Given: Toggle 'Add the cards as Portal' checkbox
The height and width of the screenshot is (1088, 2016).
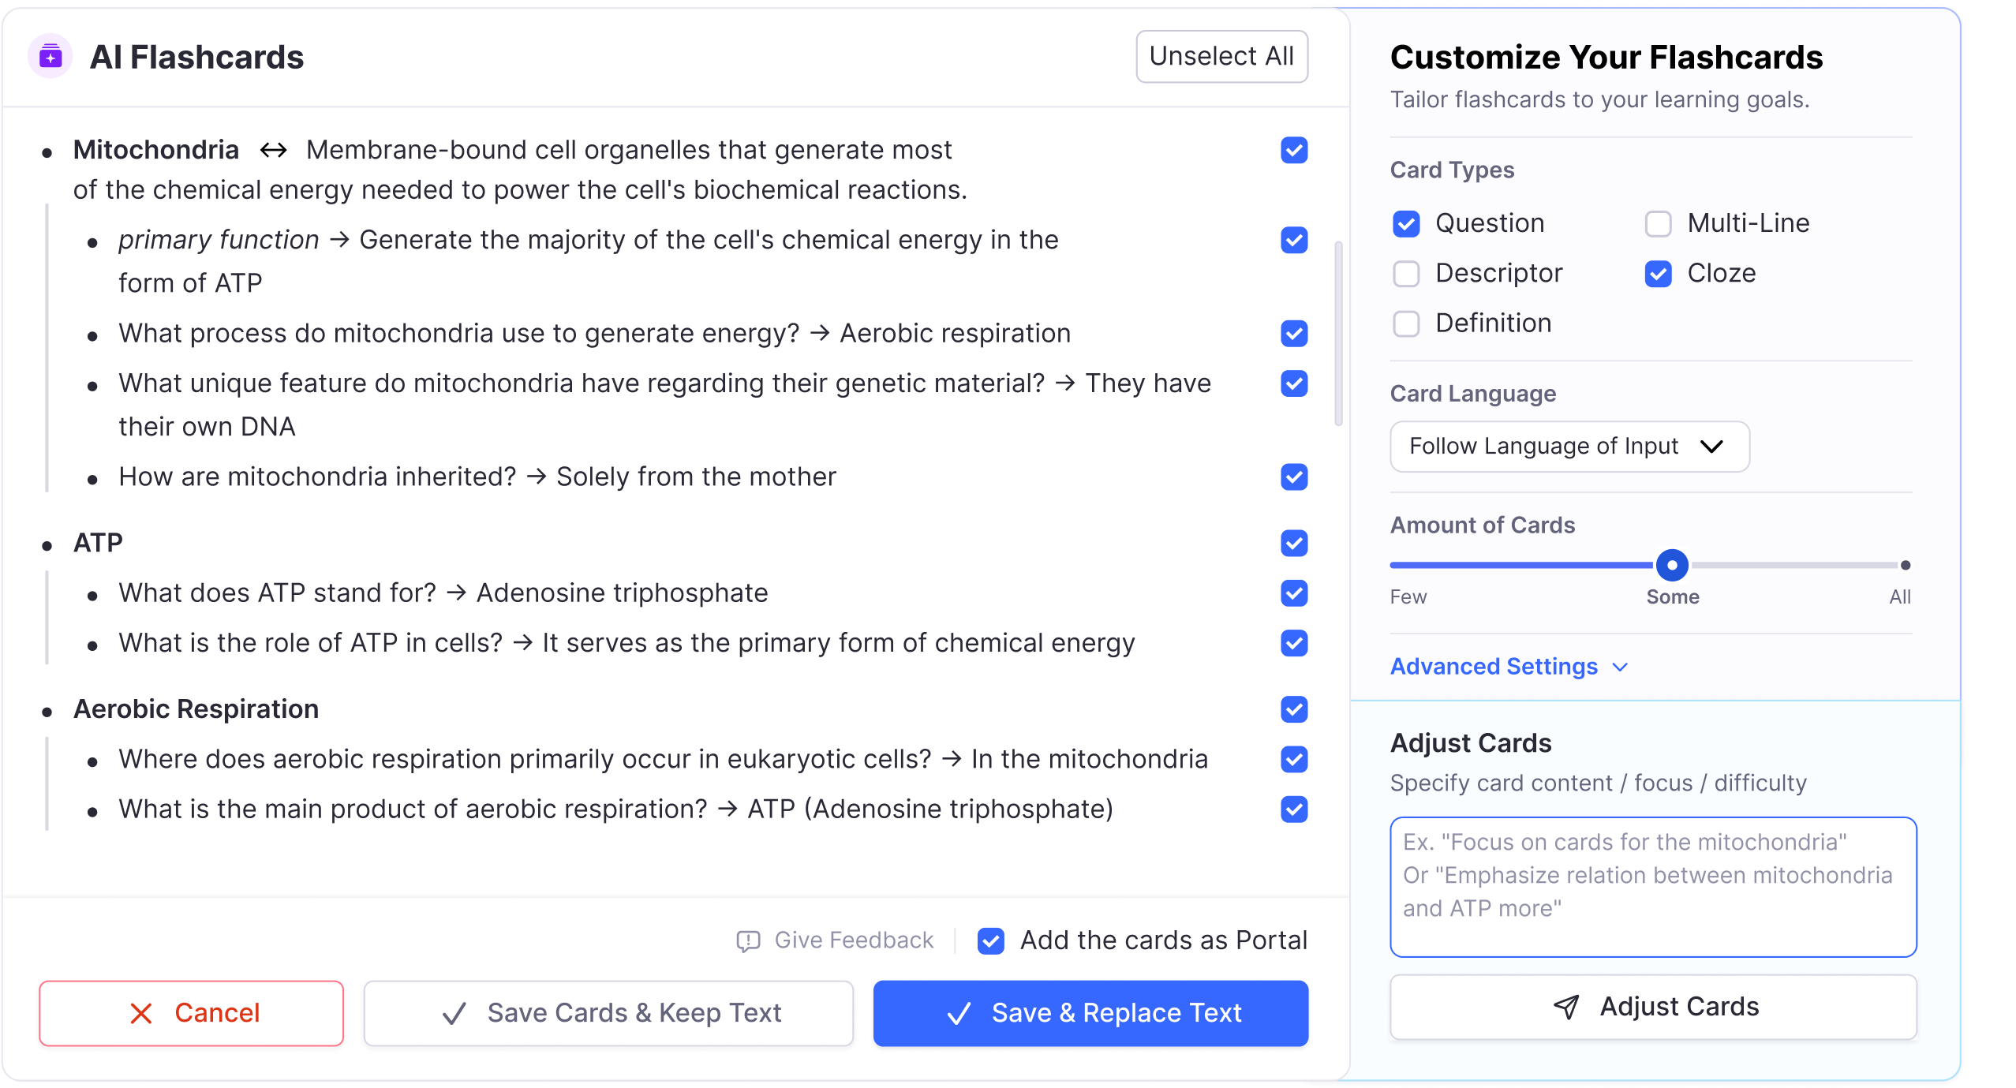Looking at the screenshot, I should [x=990, y=940].
